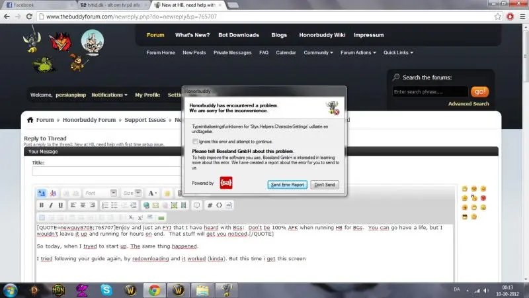Open My Profile link
Viewport: 529px width, 298px height.
click(147, 95)
